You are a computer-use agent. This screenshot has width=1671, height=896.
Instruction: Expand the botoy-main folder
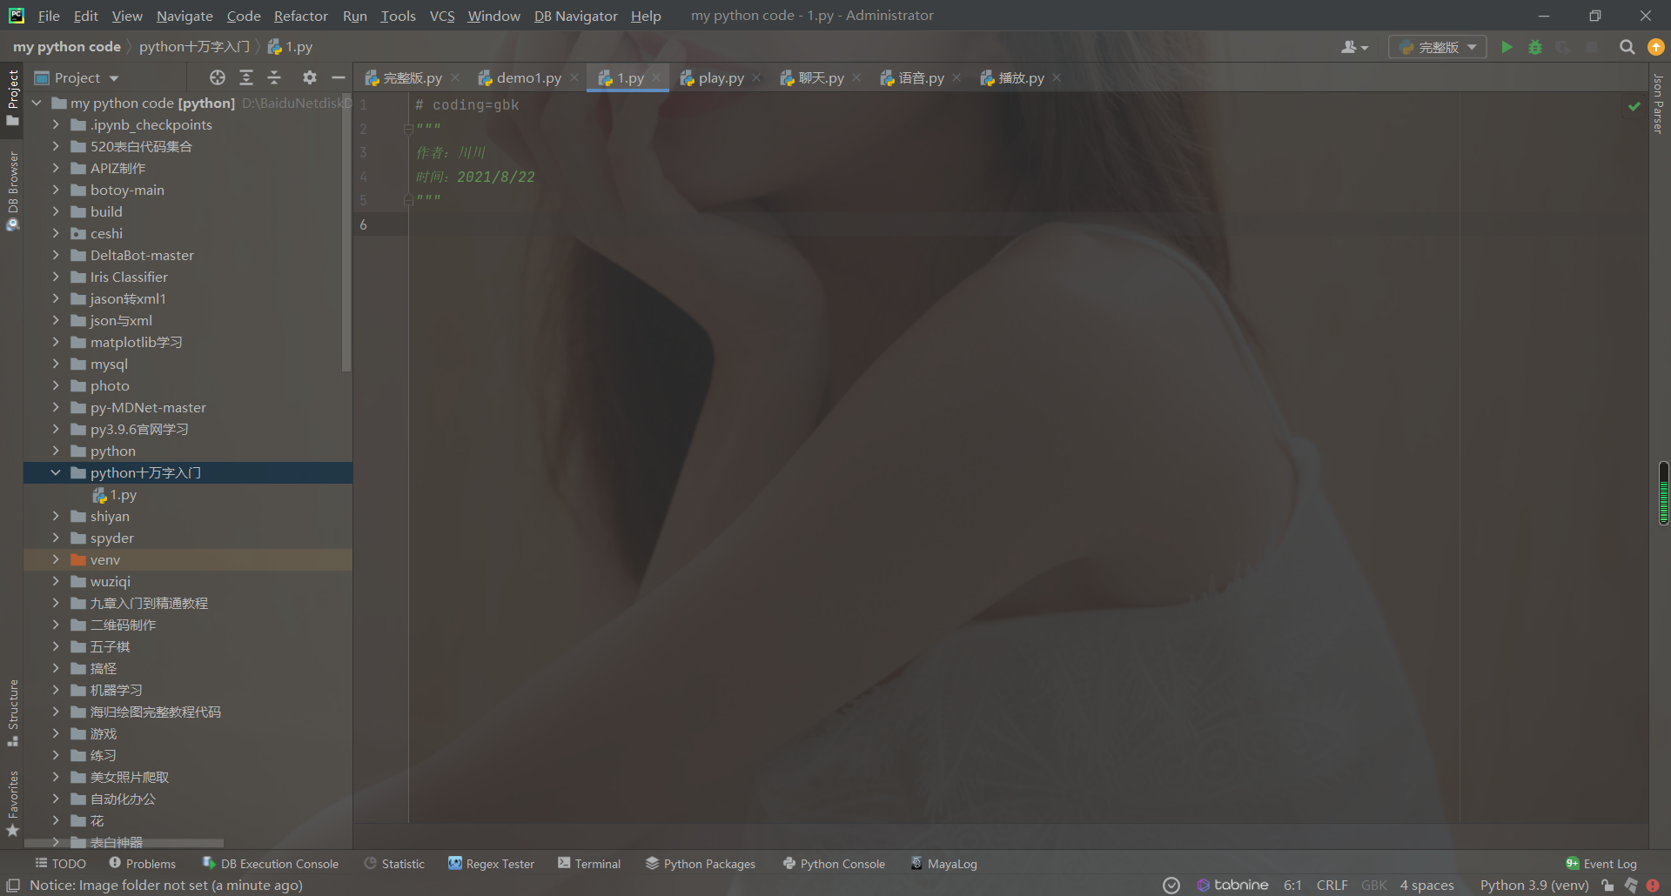pyautogui.click(x=56, y=190)
